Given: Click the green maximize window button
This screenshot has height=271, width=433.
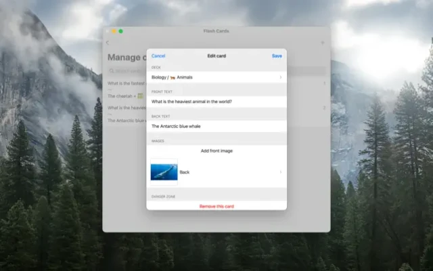Looking at the screenshot, I should [x=120, y=31].
